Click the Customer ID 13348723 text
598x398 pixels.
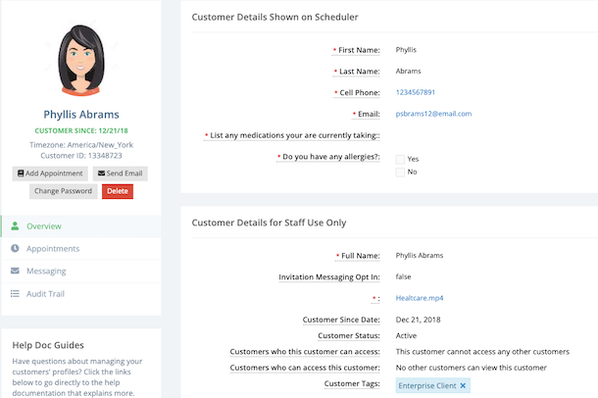pyautogui.click(x=81, y=156)
